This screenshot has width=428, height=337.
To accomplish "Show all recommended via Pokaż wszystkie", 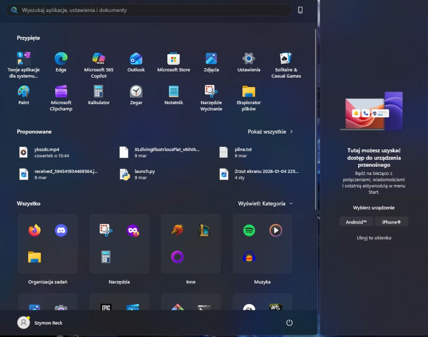I will tap(270, 132).
